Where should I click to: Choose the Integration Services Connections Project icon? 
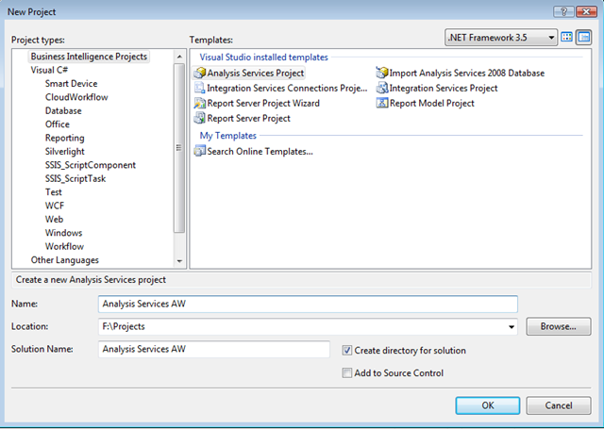[x=199, y=88]
